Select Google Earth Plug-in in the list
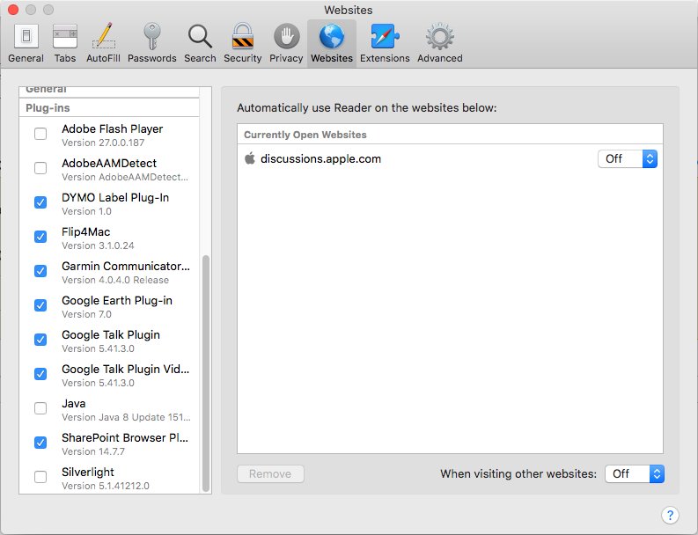The width and height of the screenshot is (698, 535). (117, 301)
